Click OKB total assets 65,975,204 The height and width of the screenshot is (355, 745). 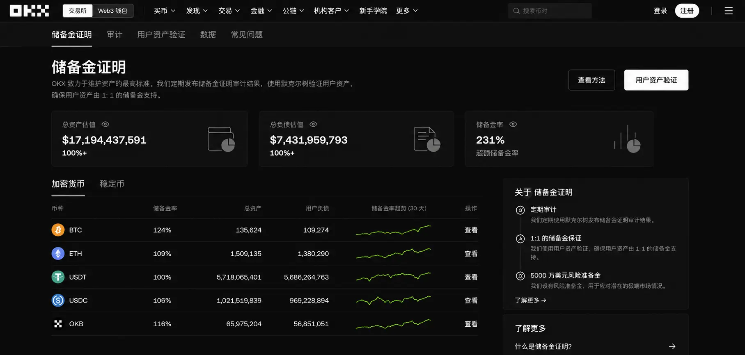coord(244,324)
